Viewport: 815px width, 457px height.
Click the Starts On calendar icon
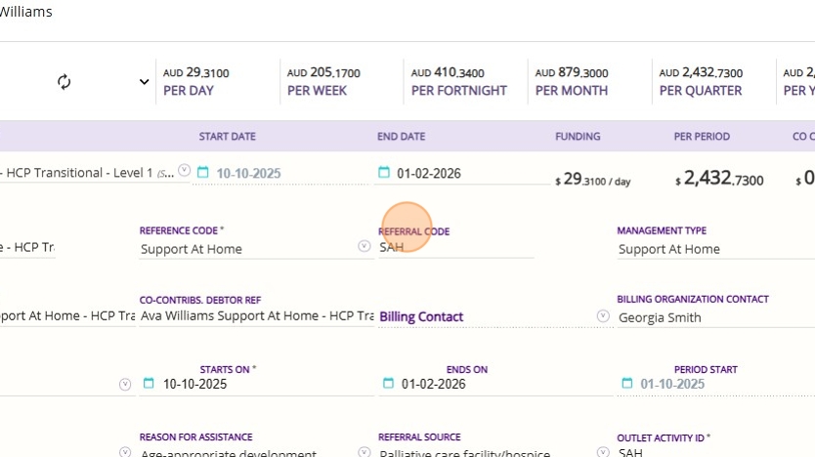[149, 384]
